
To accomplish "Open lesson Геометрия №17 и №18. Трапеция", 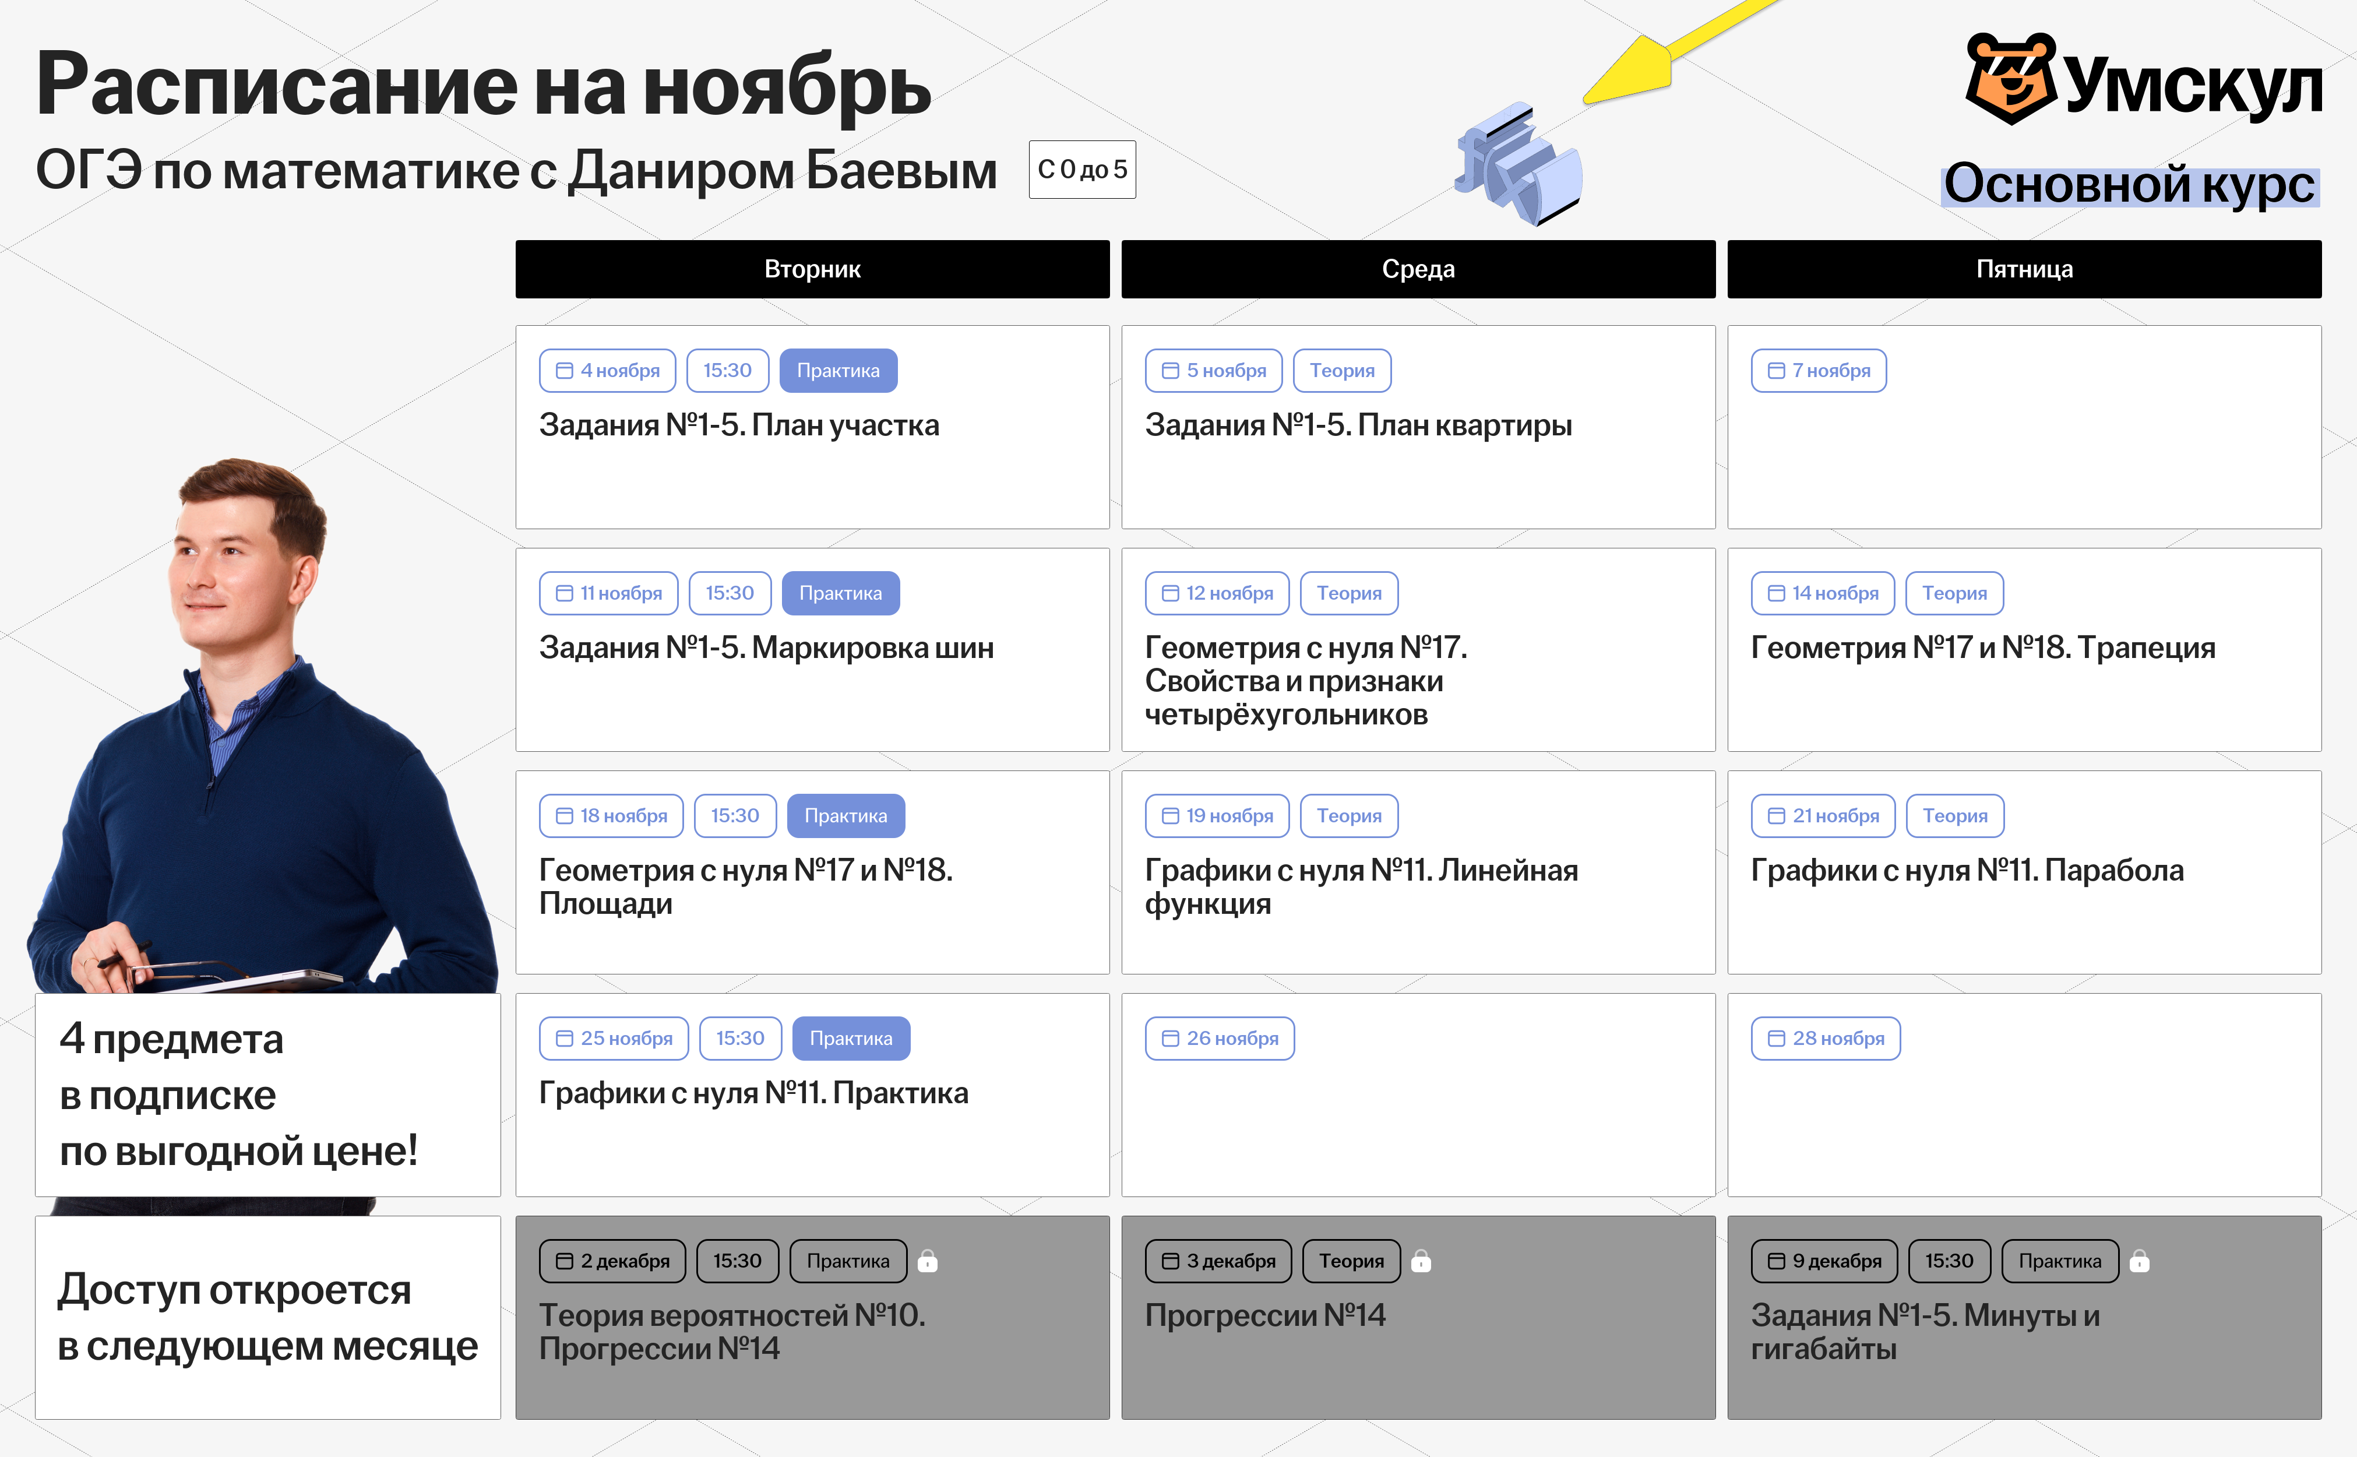I will click(1982, 647).
